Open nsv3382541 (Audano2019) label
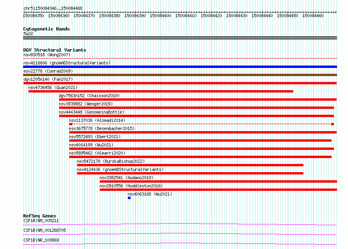The image size is (348, 249). pyautogui.click(x=126, y=178)
